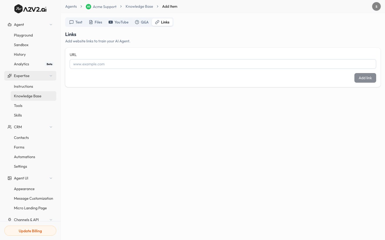Click the Links section heading
385x240 pixels.
point(71,34)
